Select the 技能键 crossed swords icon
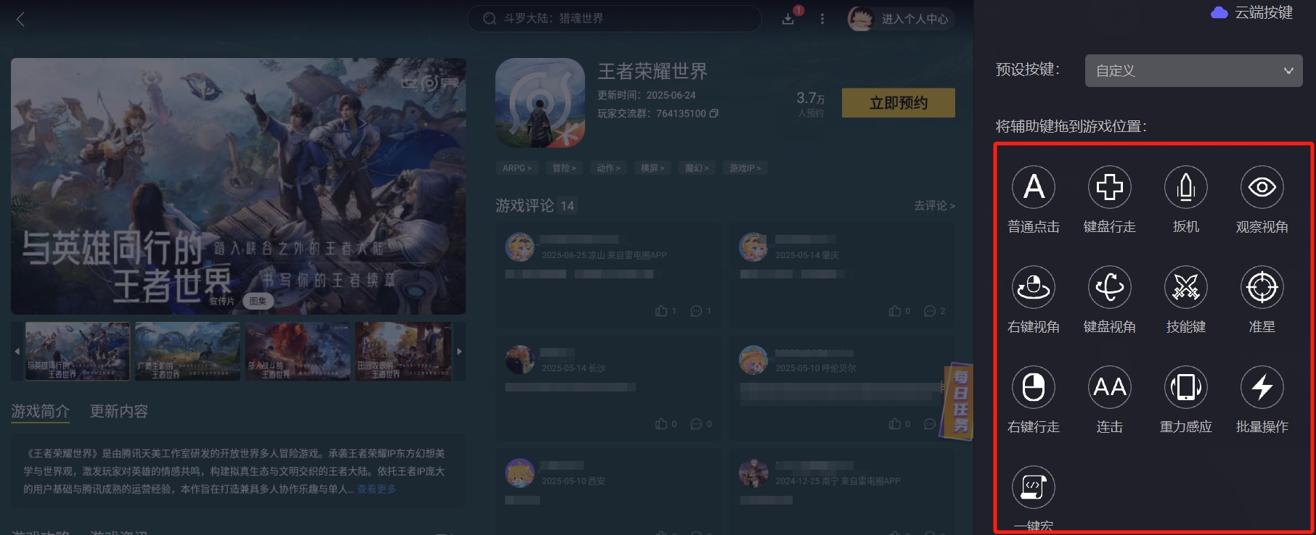Image resolution: width=1316 pixels, height=535 pixels. pyautogui.click(x=1185, y=287)
